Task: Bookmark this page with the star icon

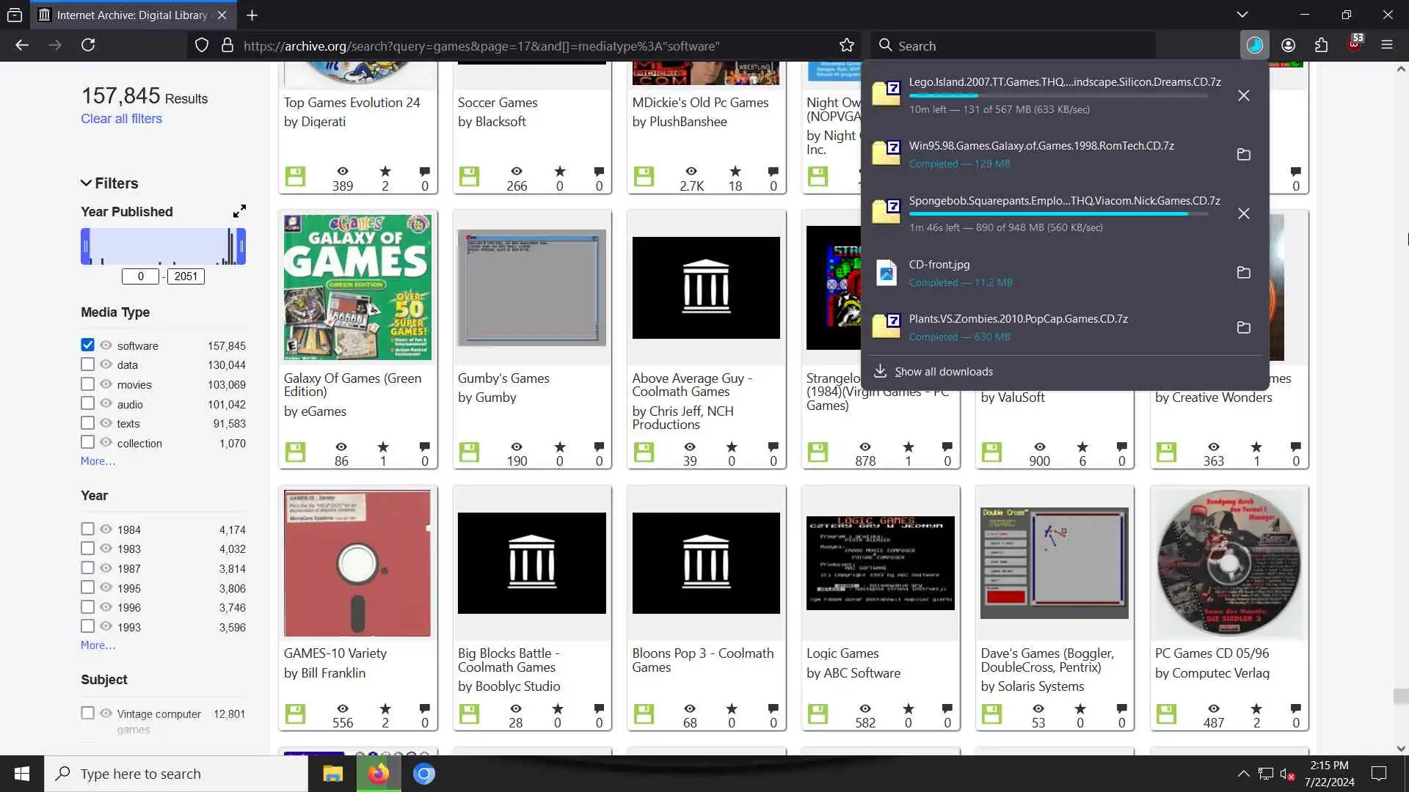Action: 847,45
